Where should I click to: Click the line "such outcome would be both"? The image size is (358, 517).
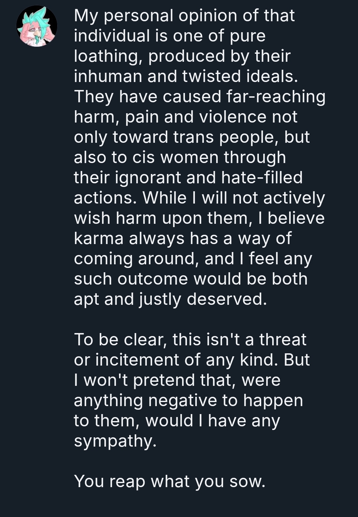[191, 279]
